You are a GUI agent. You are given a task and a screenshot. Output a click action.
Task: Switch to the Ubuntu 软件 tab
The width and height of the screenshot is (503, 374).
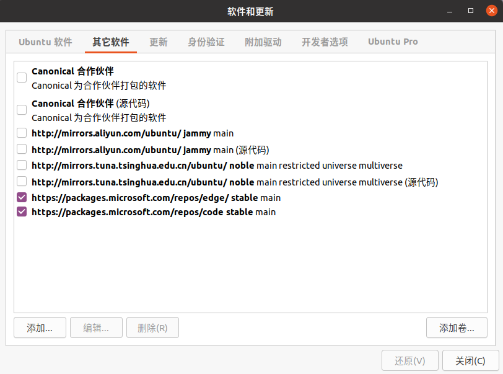pyautogui.click(x=45, y=42)
